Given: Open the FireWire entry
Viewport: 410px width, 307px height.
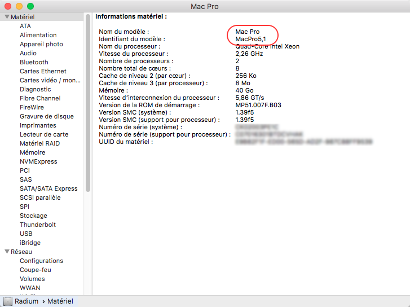Looking at the screenshot, I should coord(32,107).
